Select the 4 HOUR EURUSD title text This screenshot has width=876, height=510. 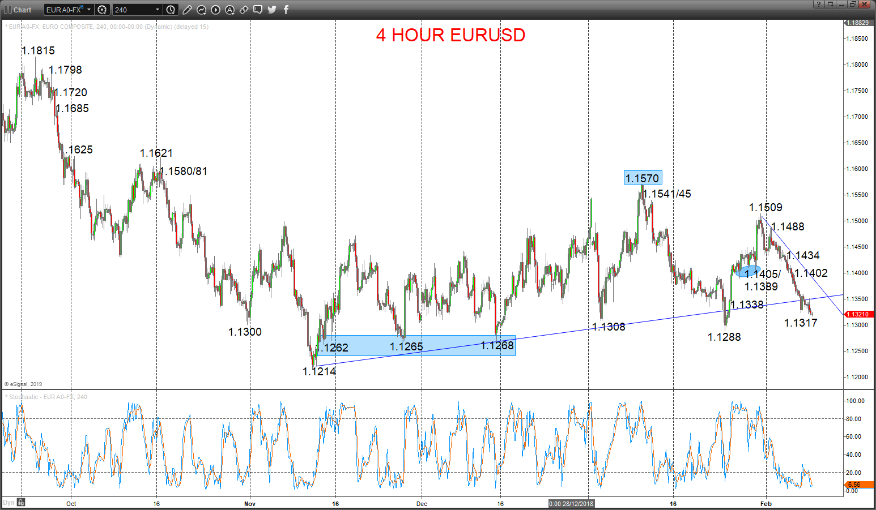(x=450, y=35)
